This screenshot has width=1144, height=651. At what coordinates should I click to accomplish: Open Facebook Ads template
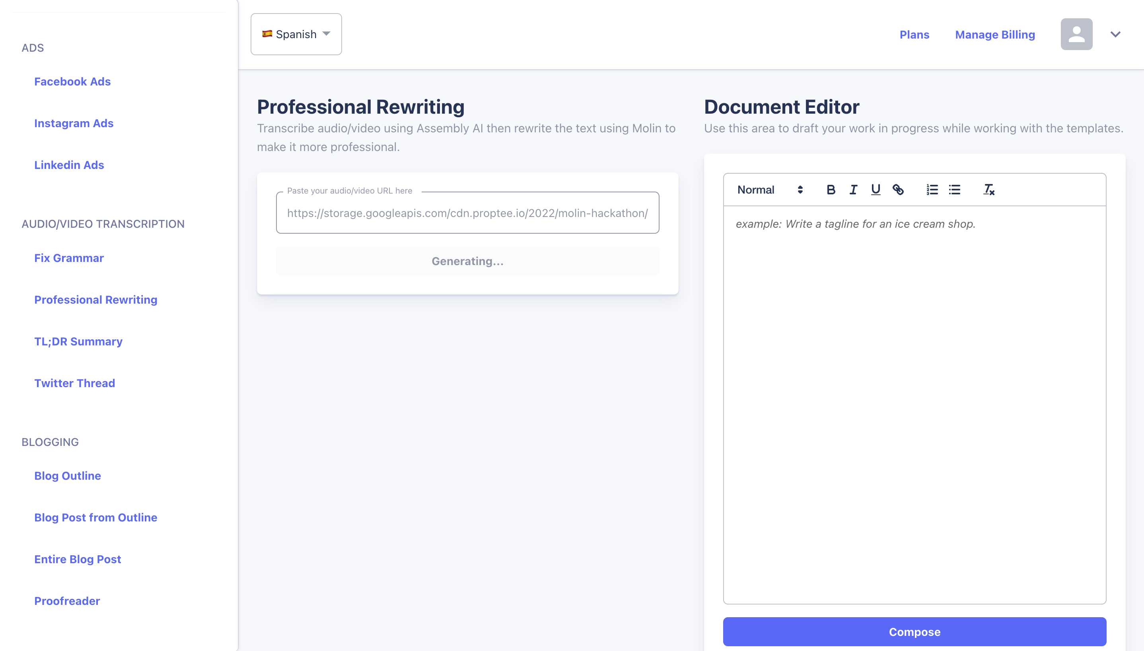pyautogui.click(x=72, y=81)
